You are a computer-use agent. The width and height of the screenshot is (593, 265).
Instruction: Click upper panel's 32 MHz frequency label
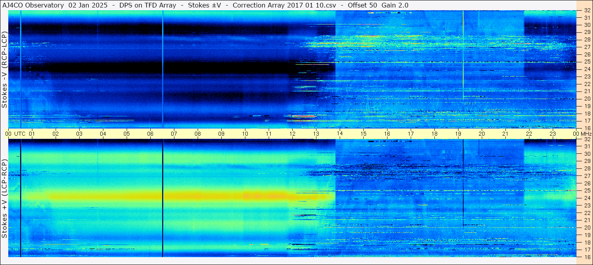click(x=587, y=11)
